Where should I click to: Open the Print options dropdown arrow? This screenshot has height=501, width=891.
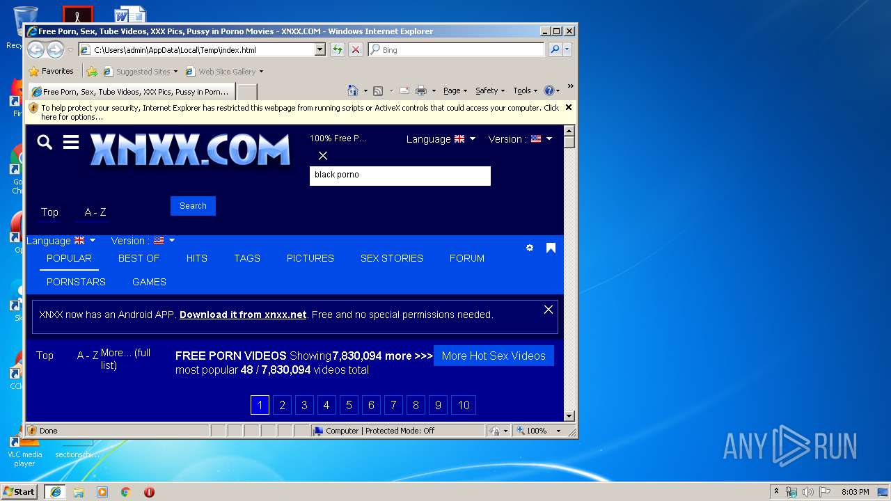[434, 90]
